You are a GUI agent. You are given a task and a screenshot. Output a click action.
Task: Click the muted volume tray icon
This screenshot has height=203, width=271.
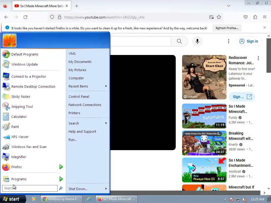(244, 199)
